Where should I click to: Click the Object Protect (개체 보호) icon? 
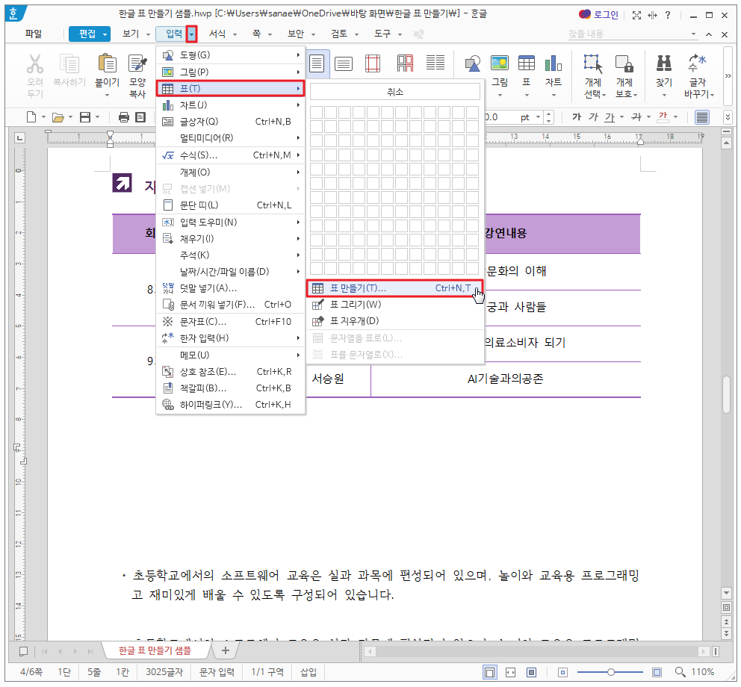(x=624, y=63)
